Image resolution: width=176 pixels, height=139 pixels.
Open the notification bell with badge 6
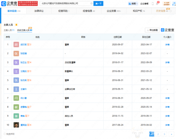pos(157,4)
